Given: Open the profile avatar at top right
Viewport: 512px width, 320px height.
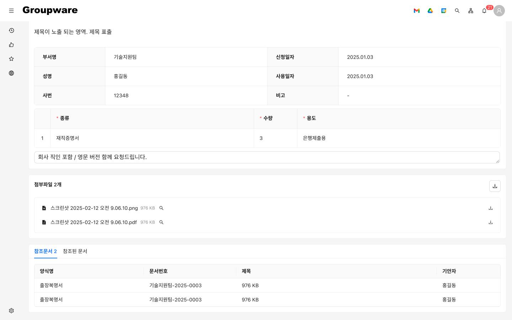Looking at the screenshot, I should point(499,11).
